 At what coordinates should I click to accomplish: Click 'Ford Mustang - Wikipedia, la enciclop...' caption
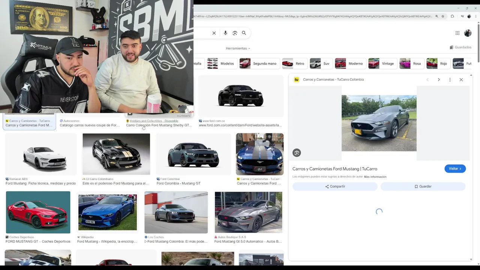pos(107,241)
